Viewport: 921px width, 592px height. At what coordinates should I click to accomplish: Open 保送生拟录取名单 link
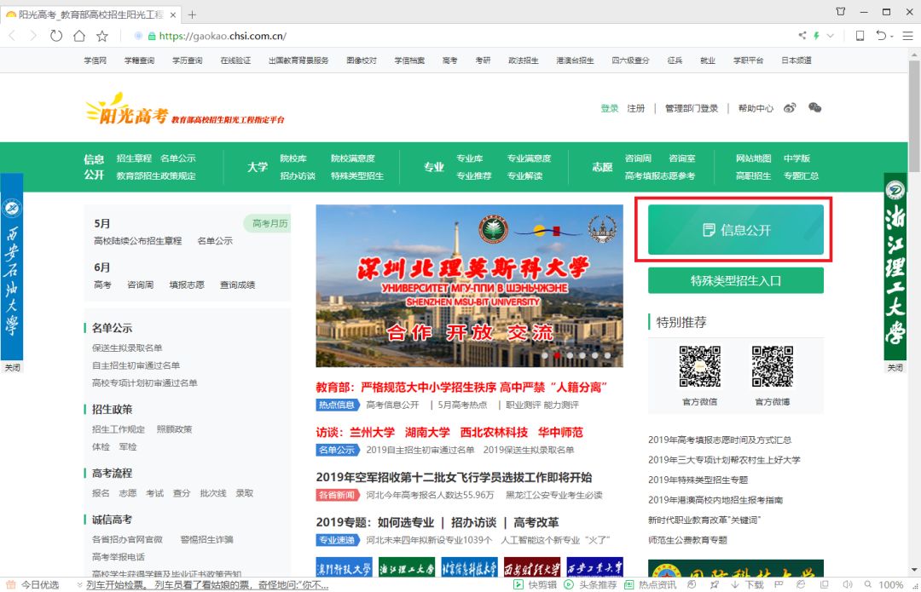coord(127,348)
